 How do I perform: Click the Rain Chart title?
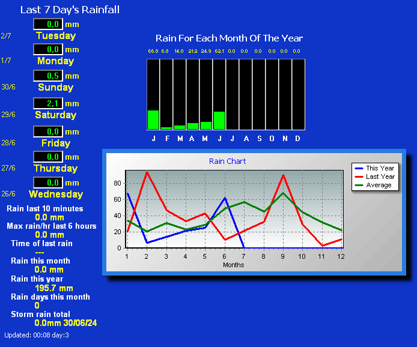click(x=227, y=161)
